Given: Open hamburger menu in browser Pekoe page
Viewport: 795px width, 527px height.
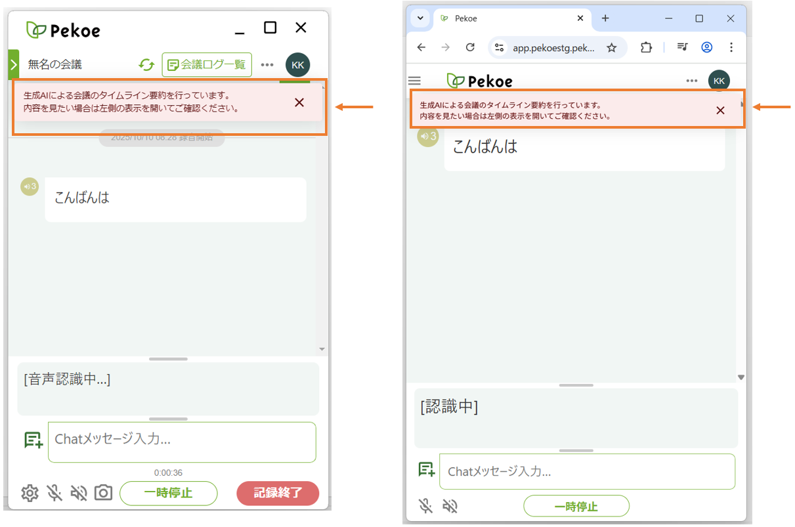Looking at the screenshot, I should (414, 81).
